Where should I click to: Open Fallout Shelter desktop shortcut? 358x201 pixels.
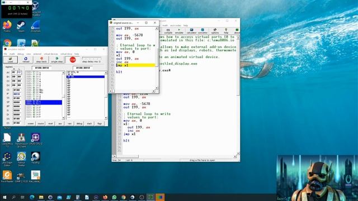click(21, 159)
